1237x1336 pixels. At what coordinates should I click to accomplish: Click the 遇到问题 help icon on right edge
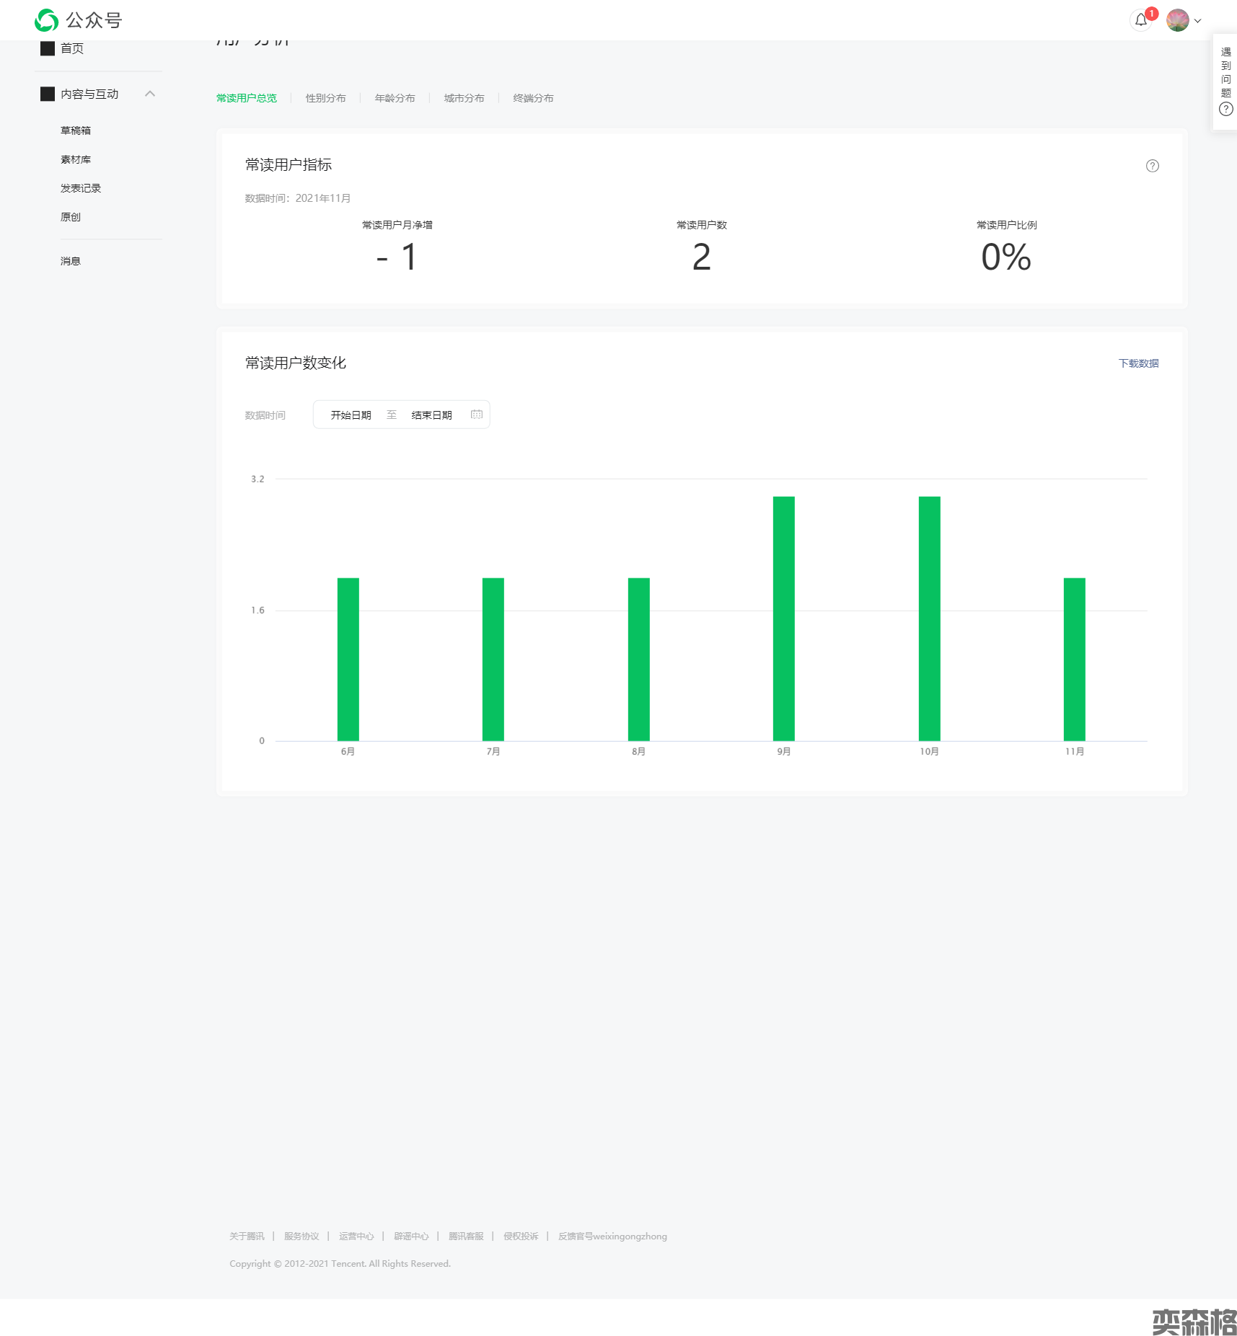(x=1225, y=109)
